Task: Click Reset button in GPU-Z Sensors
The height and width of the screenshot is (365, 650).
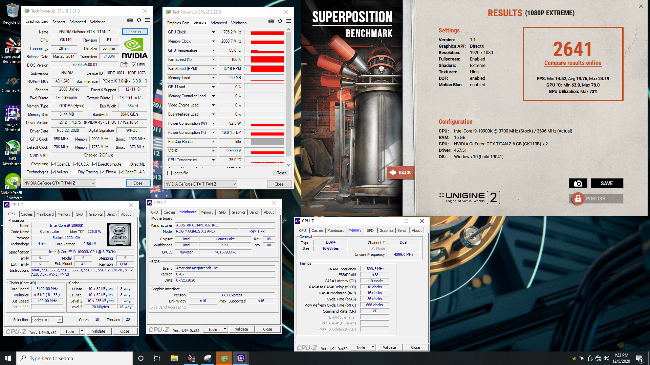Action: (281, 173)
